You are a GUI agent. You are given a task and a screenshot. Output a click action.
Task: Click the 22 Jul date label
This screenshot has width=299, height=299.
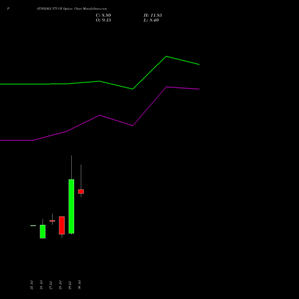point(32,285)
